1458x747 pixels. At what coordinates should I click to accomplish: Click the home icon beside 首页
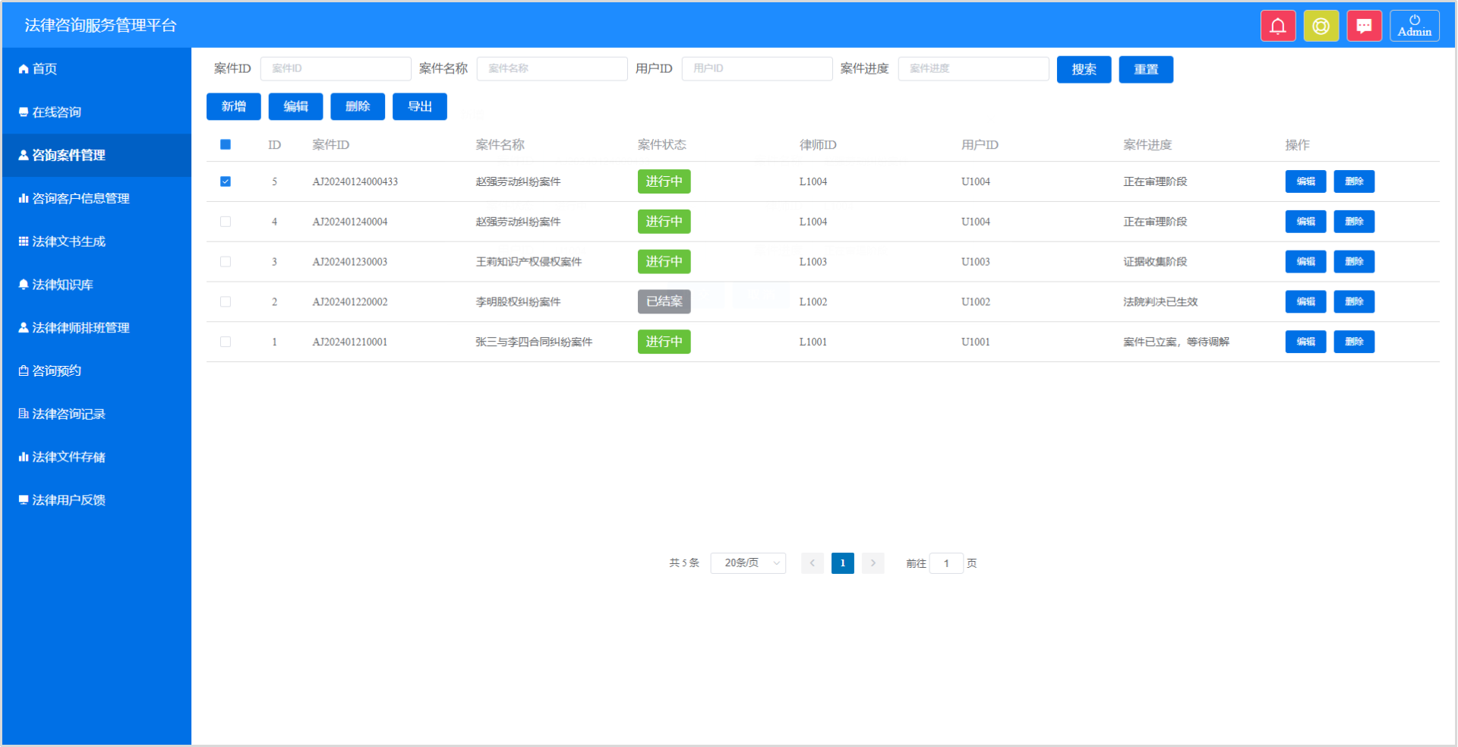tap(24, 69)
